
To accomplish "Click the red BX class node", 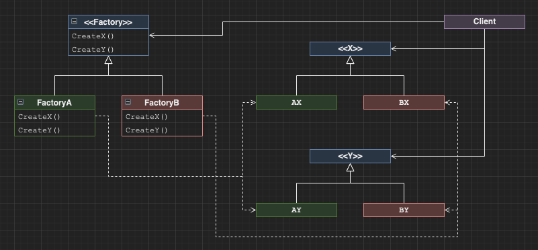I will tap(404, 102).
